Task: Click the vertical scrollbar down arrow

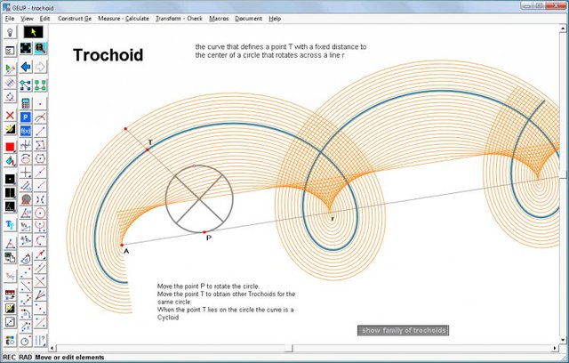Action: pos(564,341)
